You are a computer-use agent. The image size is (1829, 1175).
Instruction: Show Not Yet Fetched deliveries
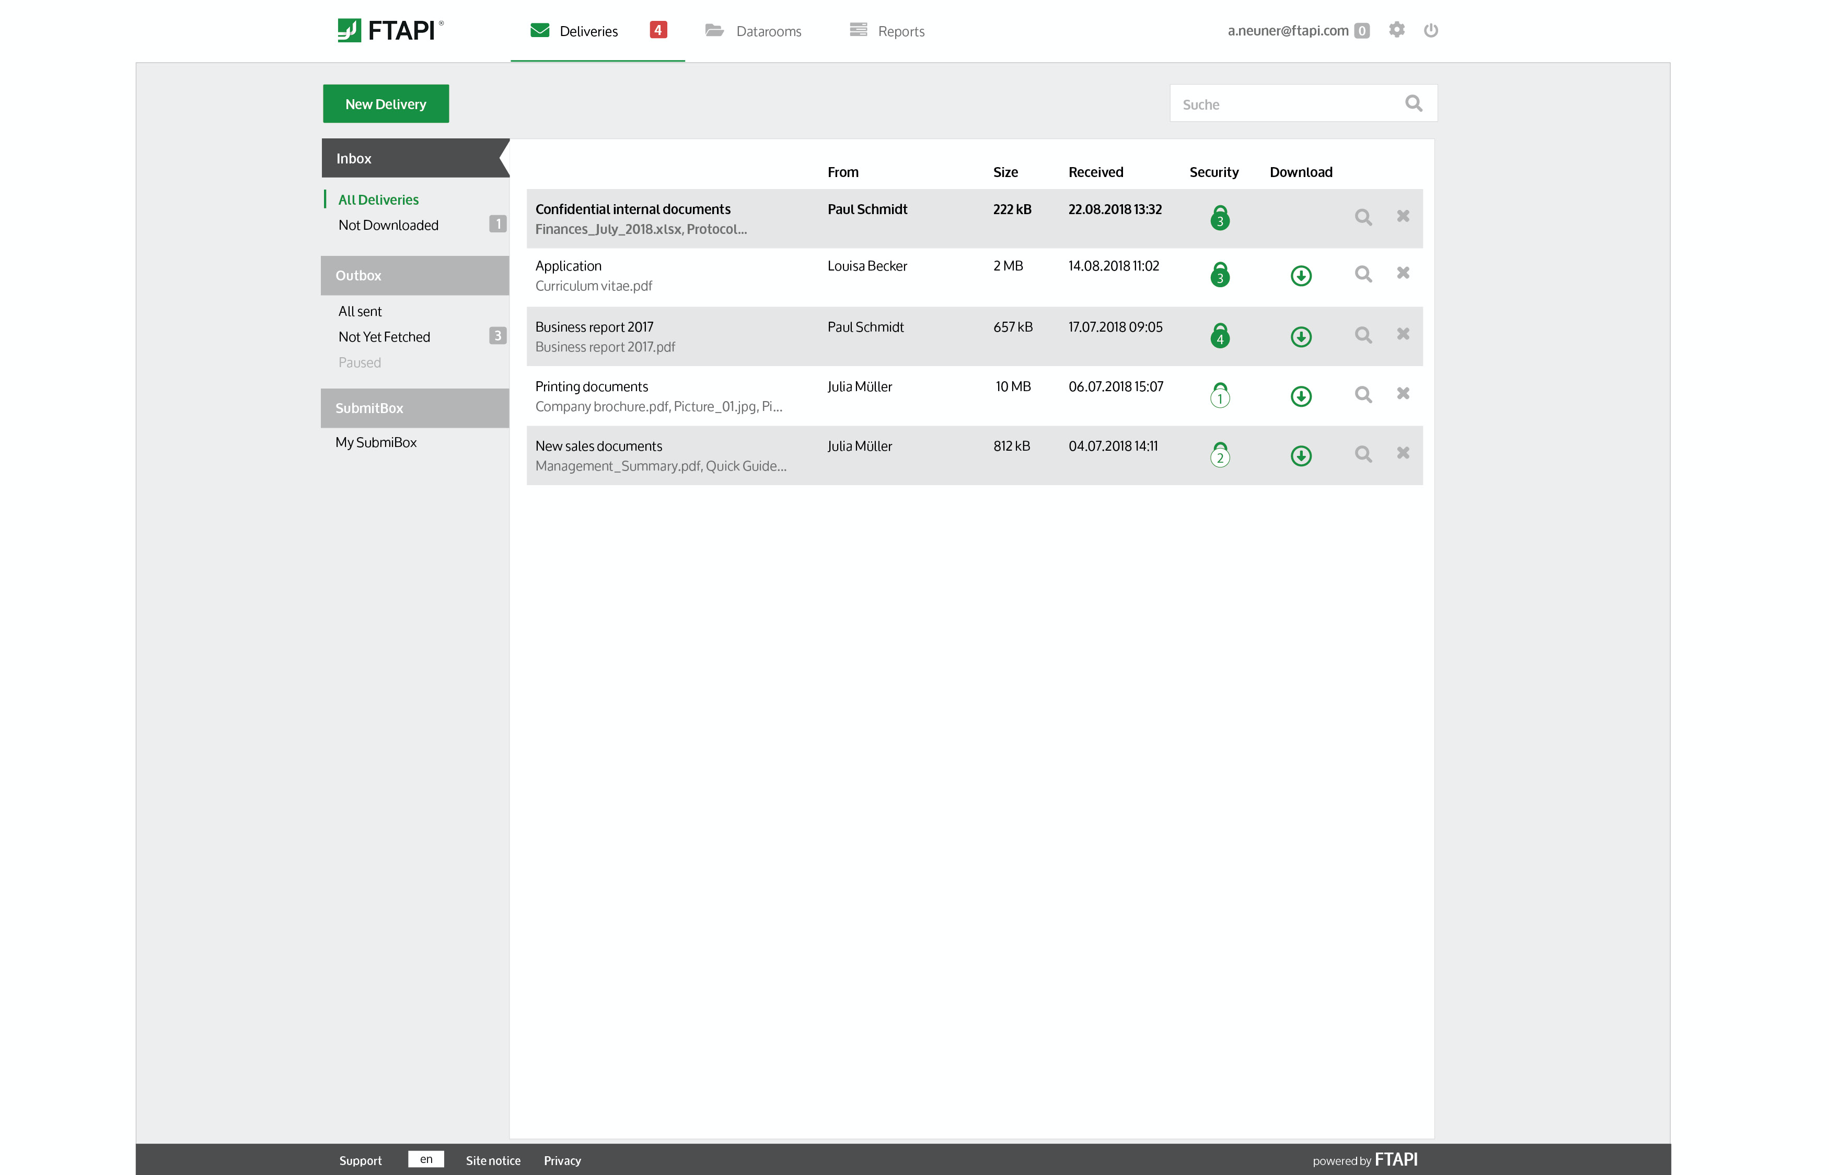pos(384,336)
